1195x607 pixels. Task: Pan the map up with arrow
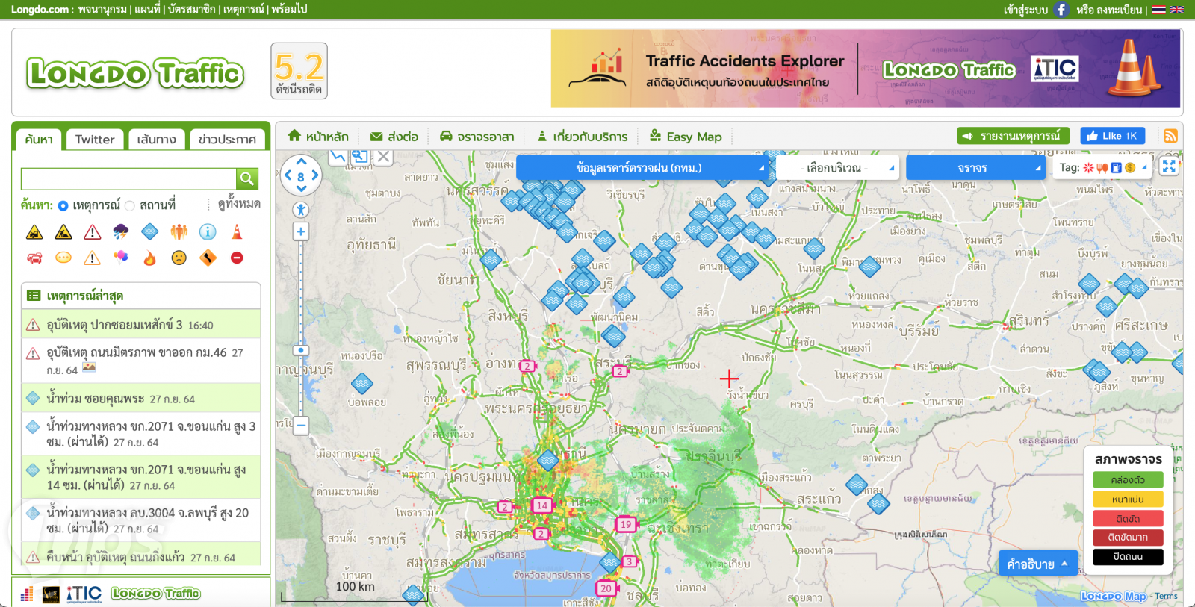pyautogui.click(x=301, y=161)
